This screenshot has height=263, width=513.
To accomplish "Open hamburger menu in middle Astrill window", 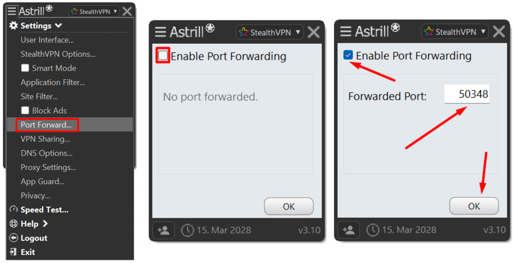I will coord(160,32).
